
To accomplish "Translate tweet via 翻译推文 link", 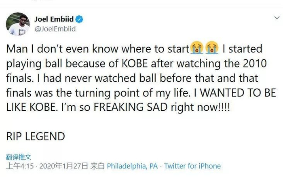I will 19,157.
